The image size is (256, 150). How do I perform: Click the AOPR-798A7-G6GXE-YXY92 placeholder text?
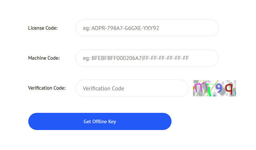125,28
